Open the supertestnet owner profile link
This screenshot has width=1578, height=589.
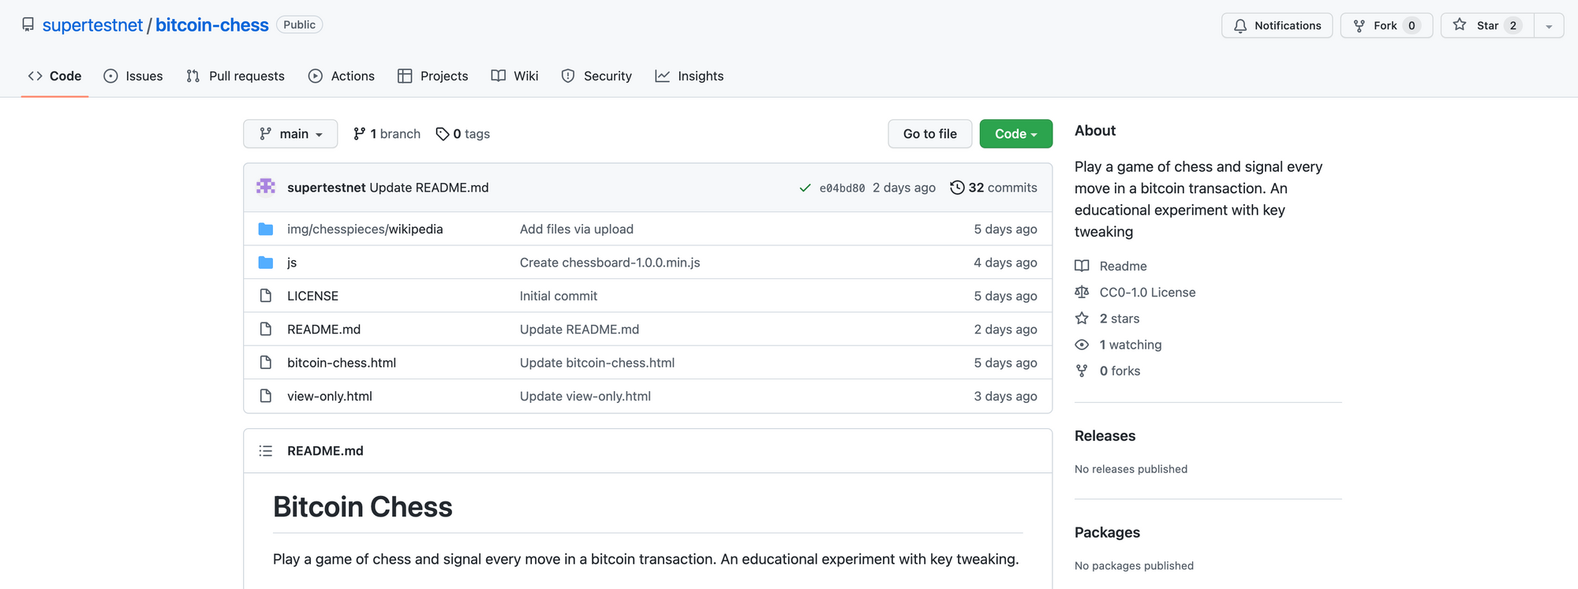pos(92,25)
